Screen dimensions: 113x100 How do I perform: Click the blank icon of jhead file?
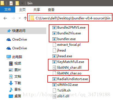(x=54, y=50)
